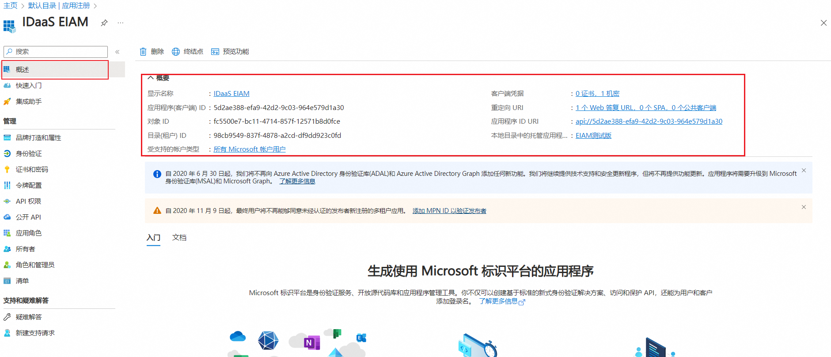Click the IDaaS EIAM app logo icon

(x=9, y=26)
